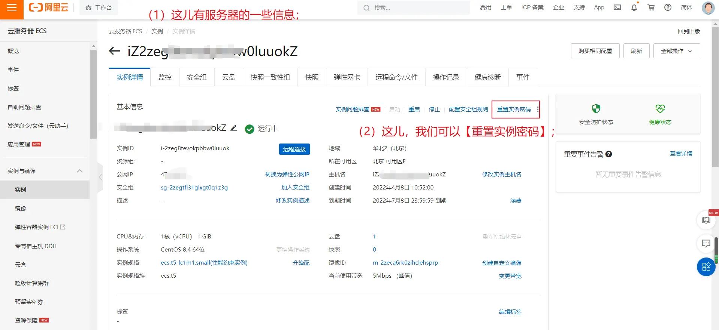
Task: Switch to the 监控 tab
Action: click(165, 77)
